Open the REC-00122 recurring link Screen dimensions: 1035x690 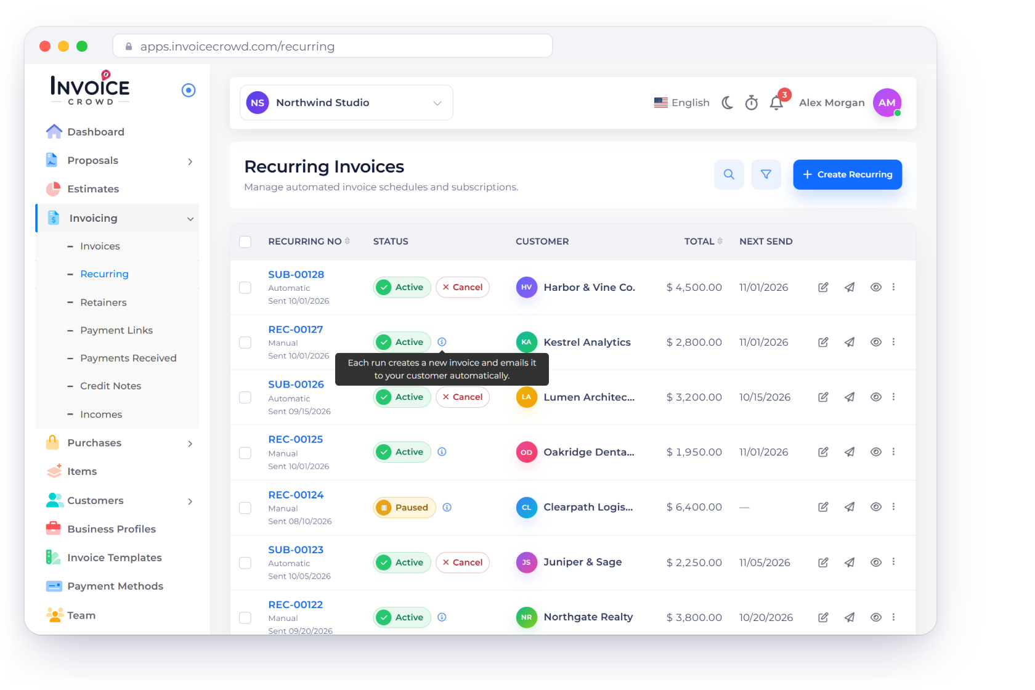click(x=296, y=605)
